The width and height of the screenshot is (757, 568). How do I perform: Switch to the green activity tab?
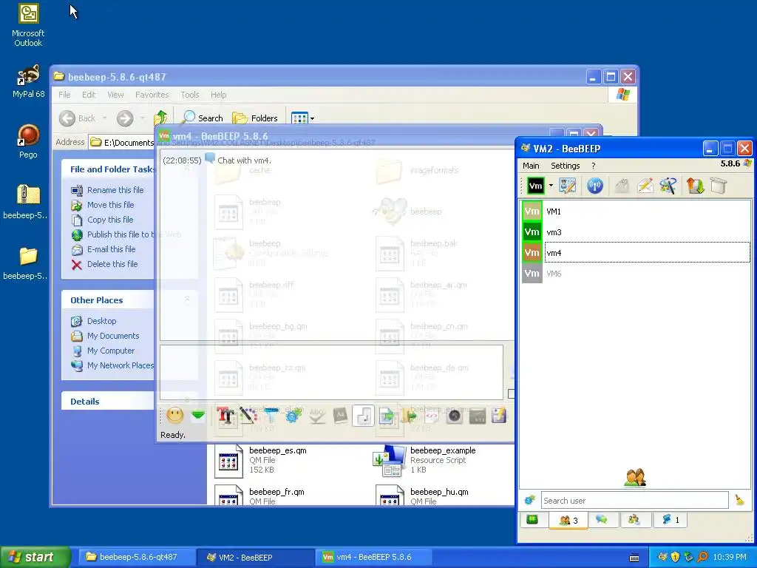click(x=532, y=520)
